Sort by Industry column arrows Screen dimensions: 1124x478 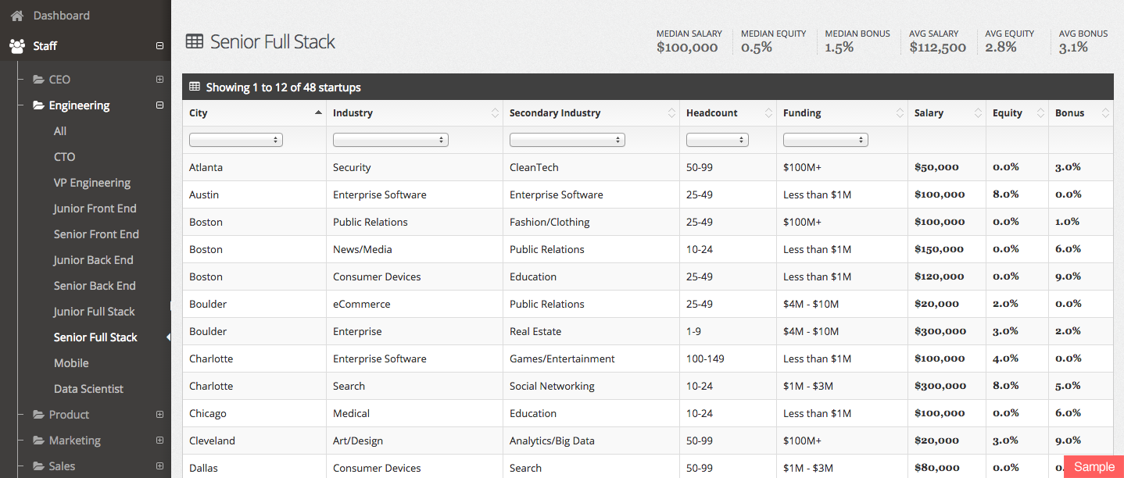tap(495, 113)
